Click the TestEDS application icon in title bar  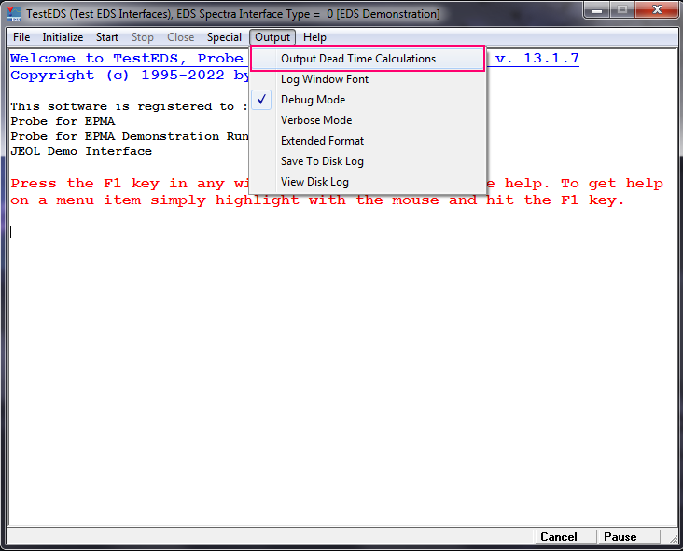(14, 14)
